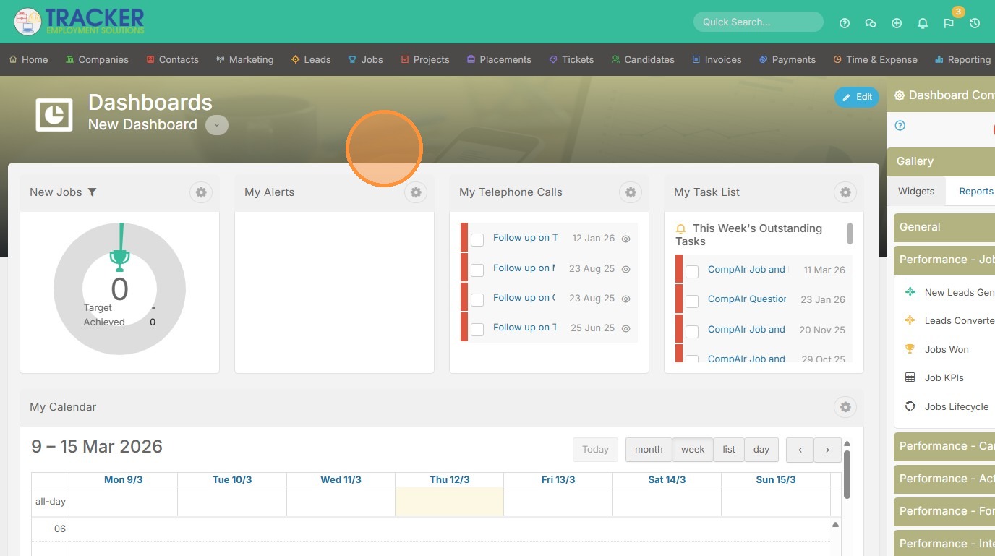The image size is (995, 556).
Task: Tick the CompAIr Question task checkbox
Action: pos(692,301)
